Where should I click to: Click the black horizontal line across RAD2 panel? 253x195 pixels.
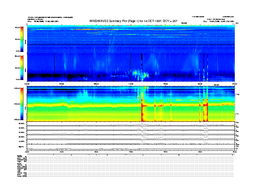[x=131, y=44]
